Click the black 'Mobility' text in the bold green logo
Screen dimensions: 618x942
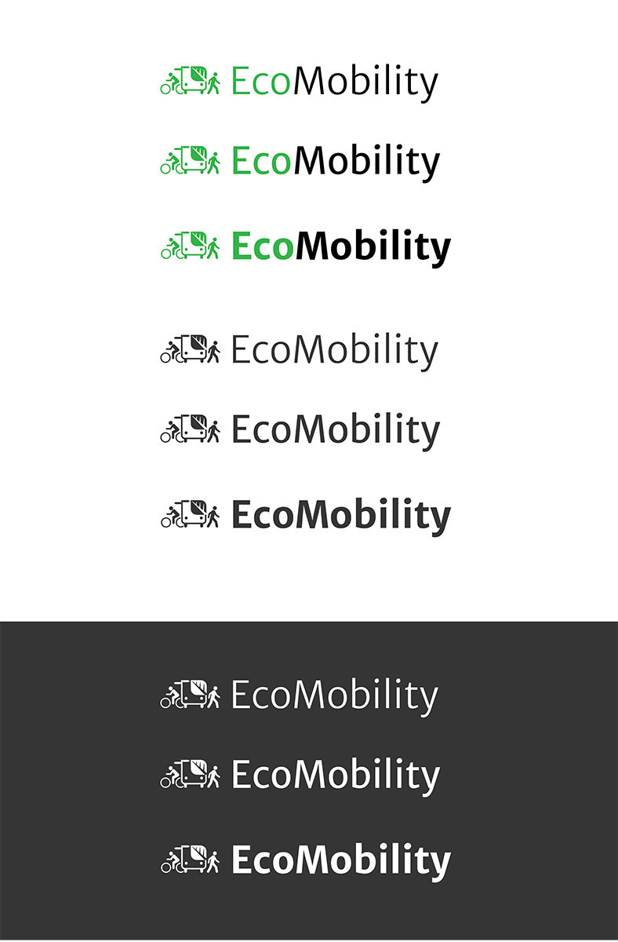[373, 247]
